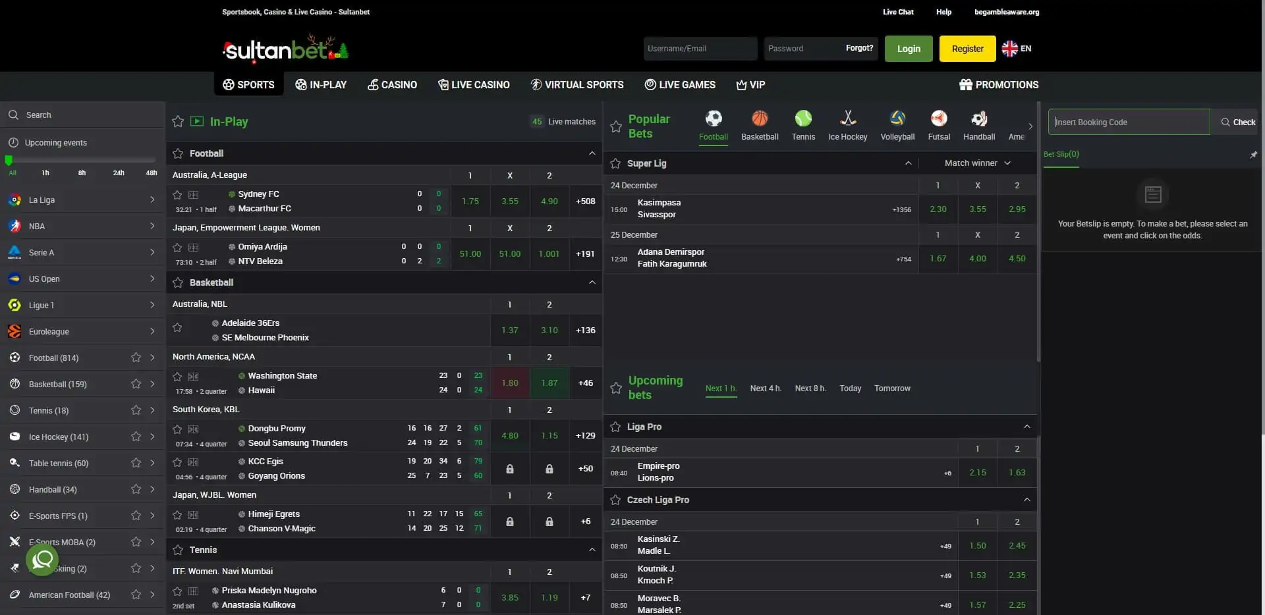
Task: Click the Insert Booking Code field
Action: (x=1129, y=122)
